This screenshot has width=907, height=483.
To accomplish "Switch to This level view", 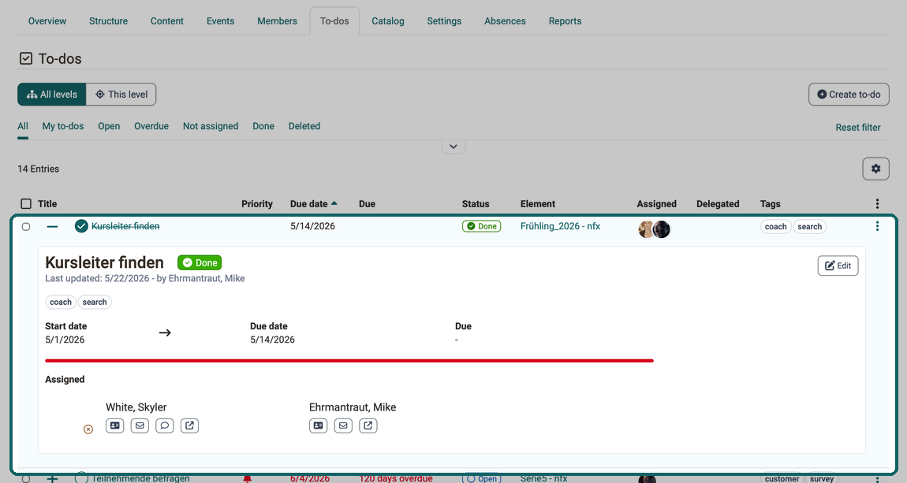I will coord(121,95).
